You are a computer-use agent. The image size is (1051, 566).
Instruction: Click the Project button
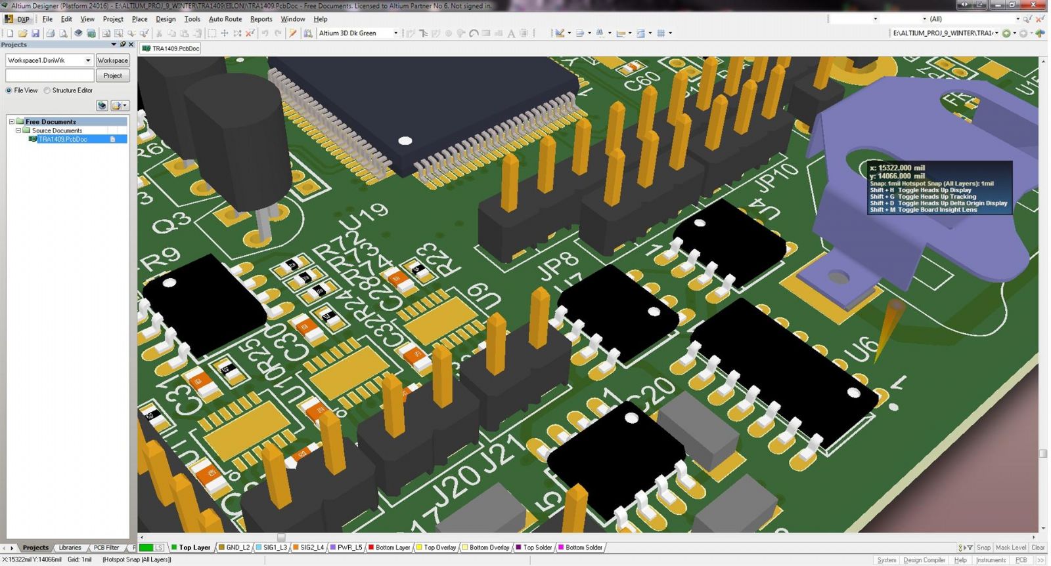pos(112,75)
